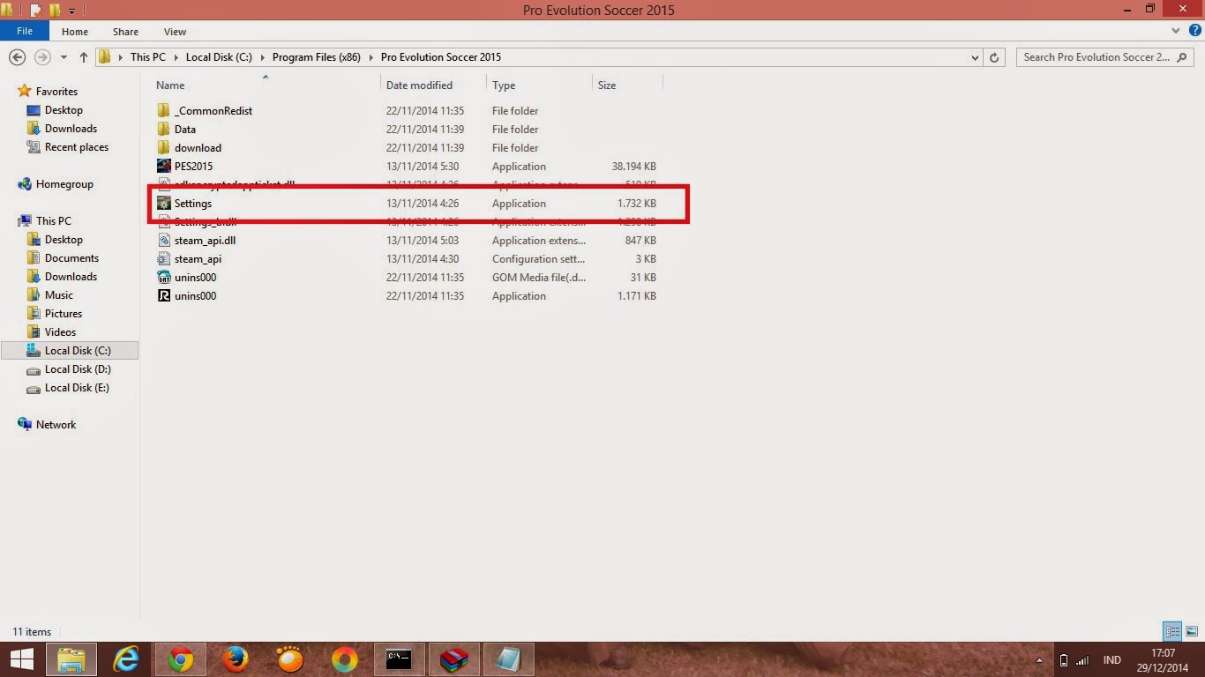Select the _CommonRedist folder icon

pyautogui.click(x=163, y=111)
